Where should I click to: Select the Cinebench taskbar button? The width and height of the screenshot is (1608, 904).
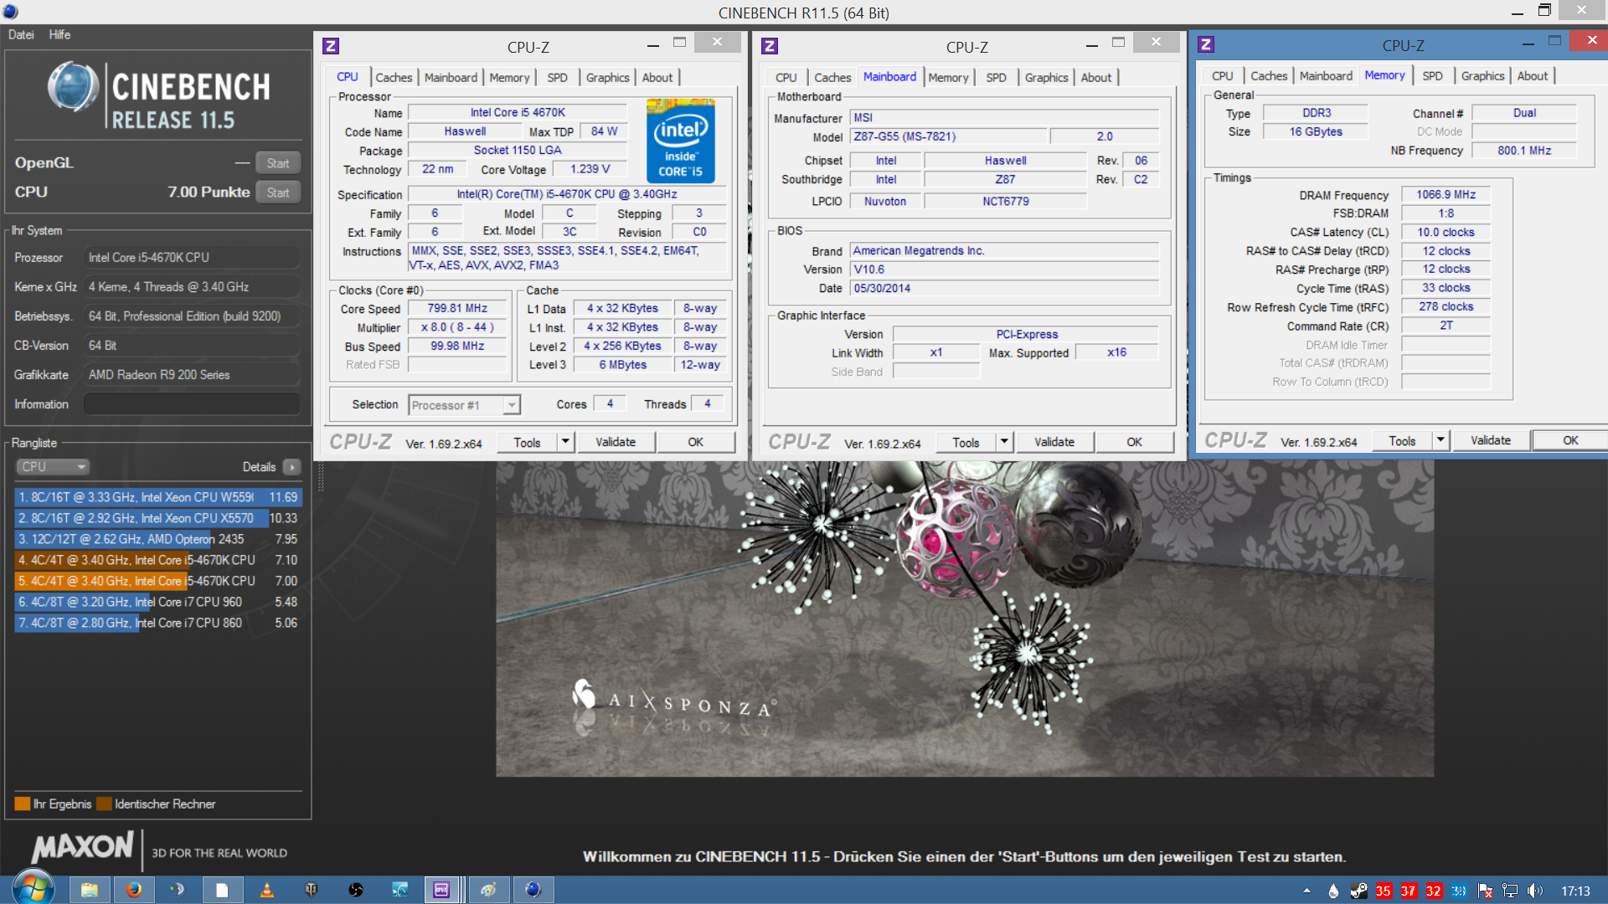533,890
